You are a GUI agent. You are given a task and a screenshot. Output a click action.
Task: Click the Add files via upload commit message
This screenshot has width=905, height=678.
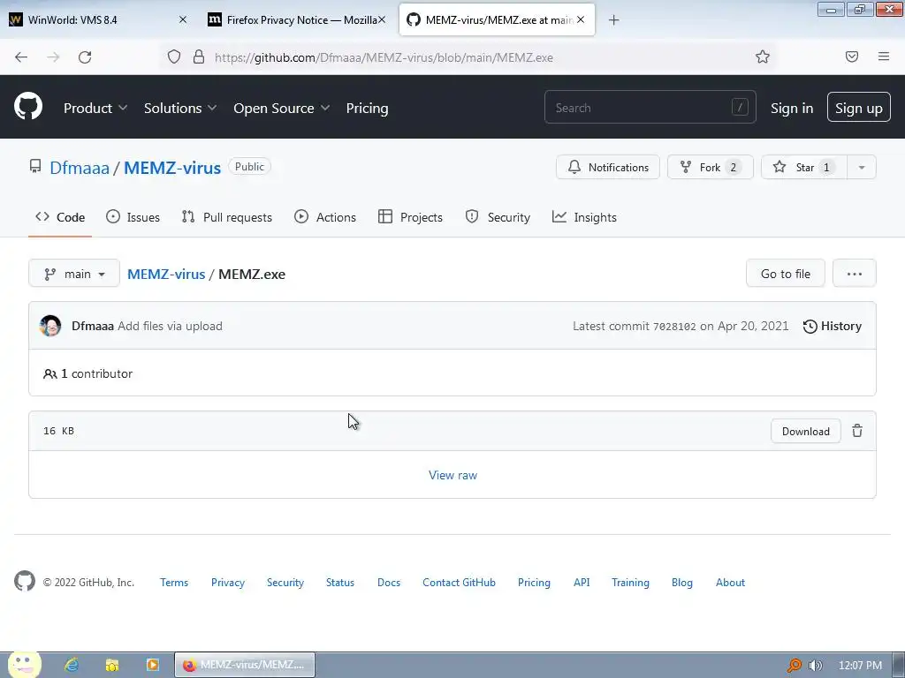point(170,326)
